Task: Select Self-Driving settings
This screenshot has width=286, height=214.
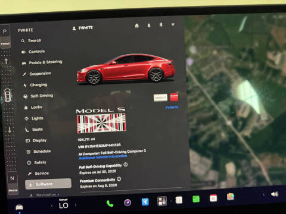Action: click(x=38, y=96)
